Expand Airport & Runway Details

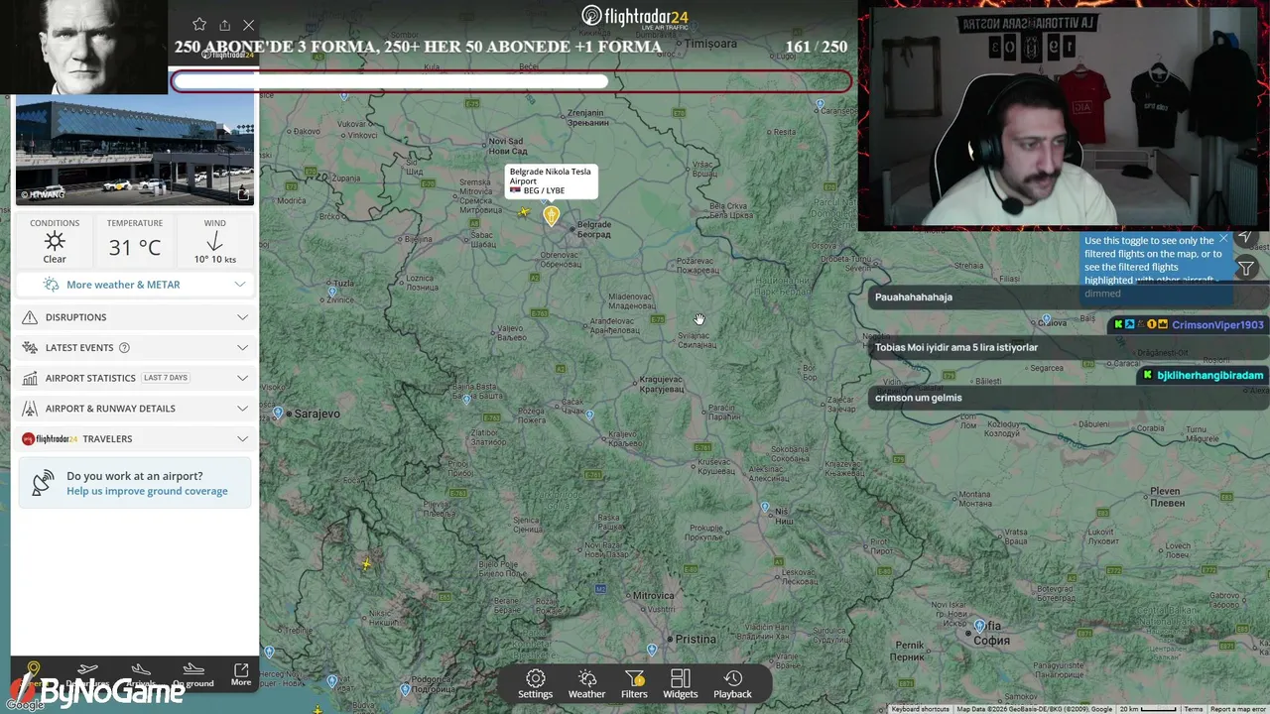tap(134, 409)
